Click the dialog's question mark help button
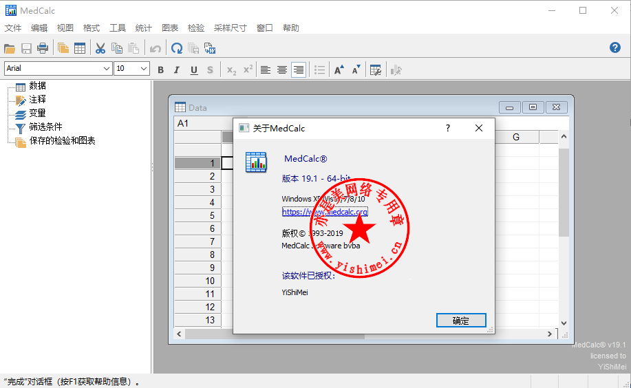This screenshot has height=388, width=631. pyautogui.click(x=448, y=128)
